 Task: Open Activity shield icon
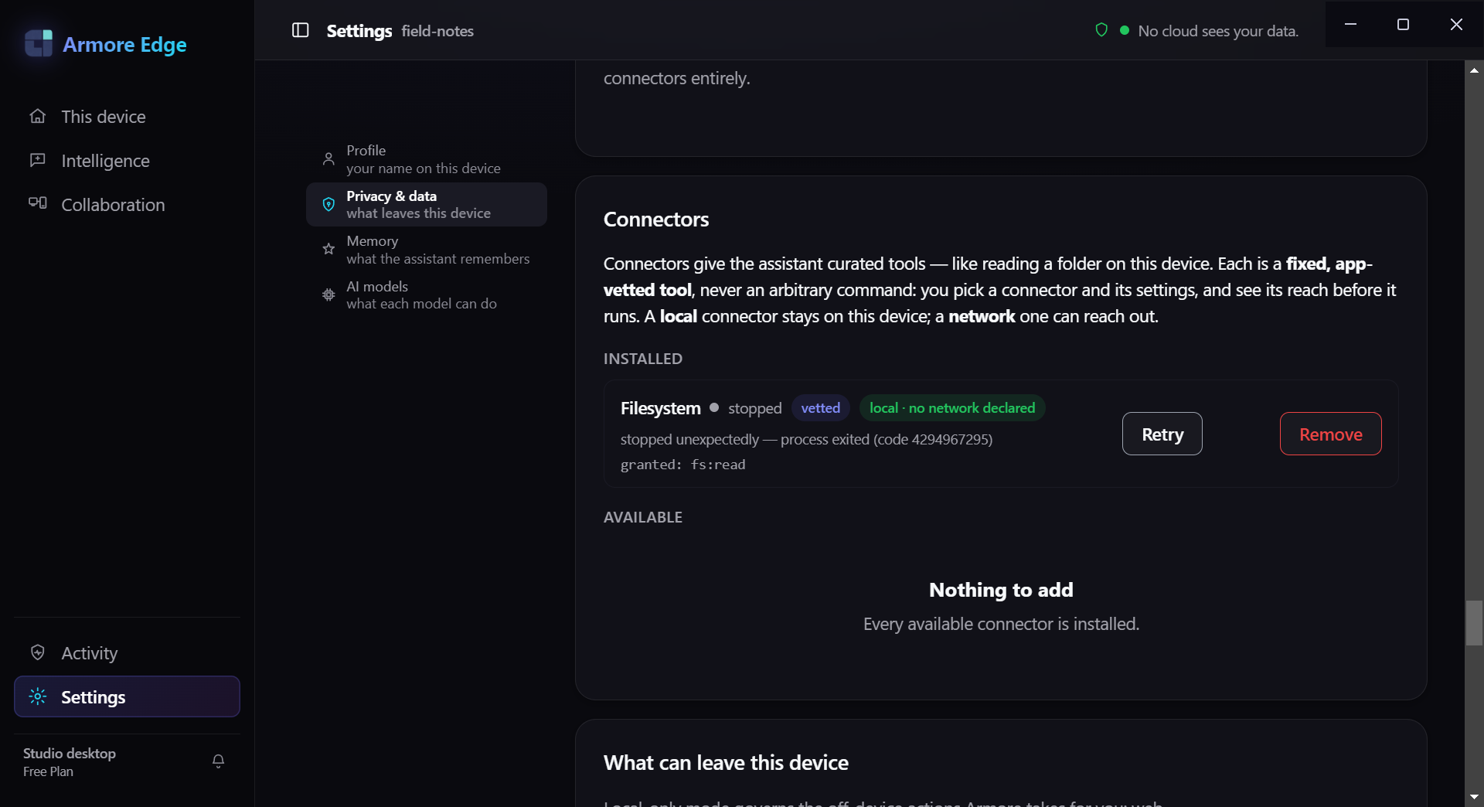[x=38, y=652]
